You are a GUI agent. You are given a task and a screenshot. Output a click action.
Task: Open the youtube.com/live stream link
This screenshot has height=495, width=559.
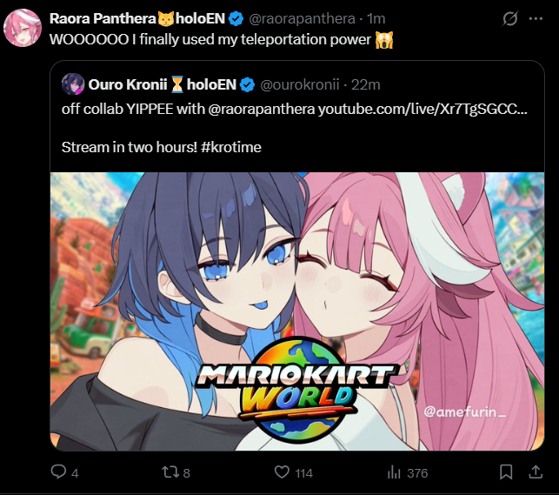[423, 109]
